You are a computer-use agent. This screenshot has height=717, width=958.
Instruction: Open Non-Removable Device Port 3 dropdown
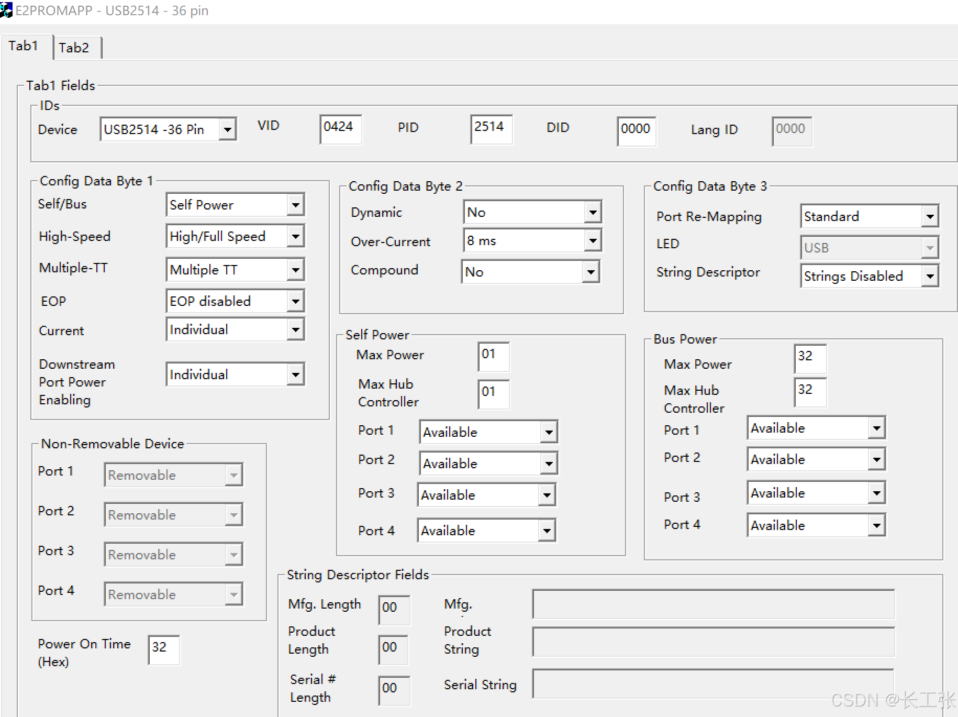click(x=173, y=555)
